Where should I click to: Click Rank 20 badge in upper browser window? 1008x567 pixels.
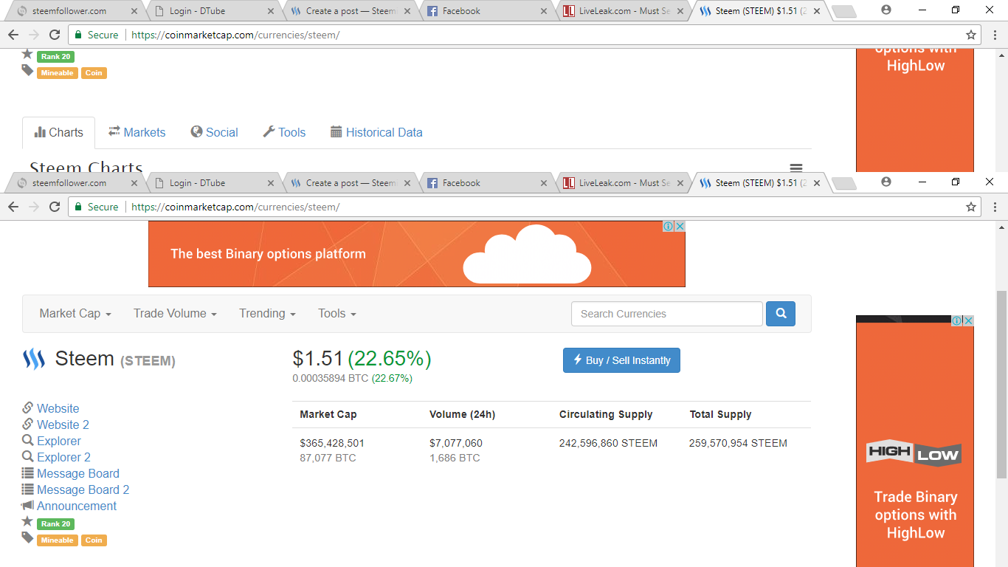point(55,57)
